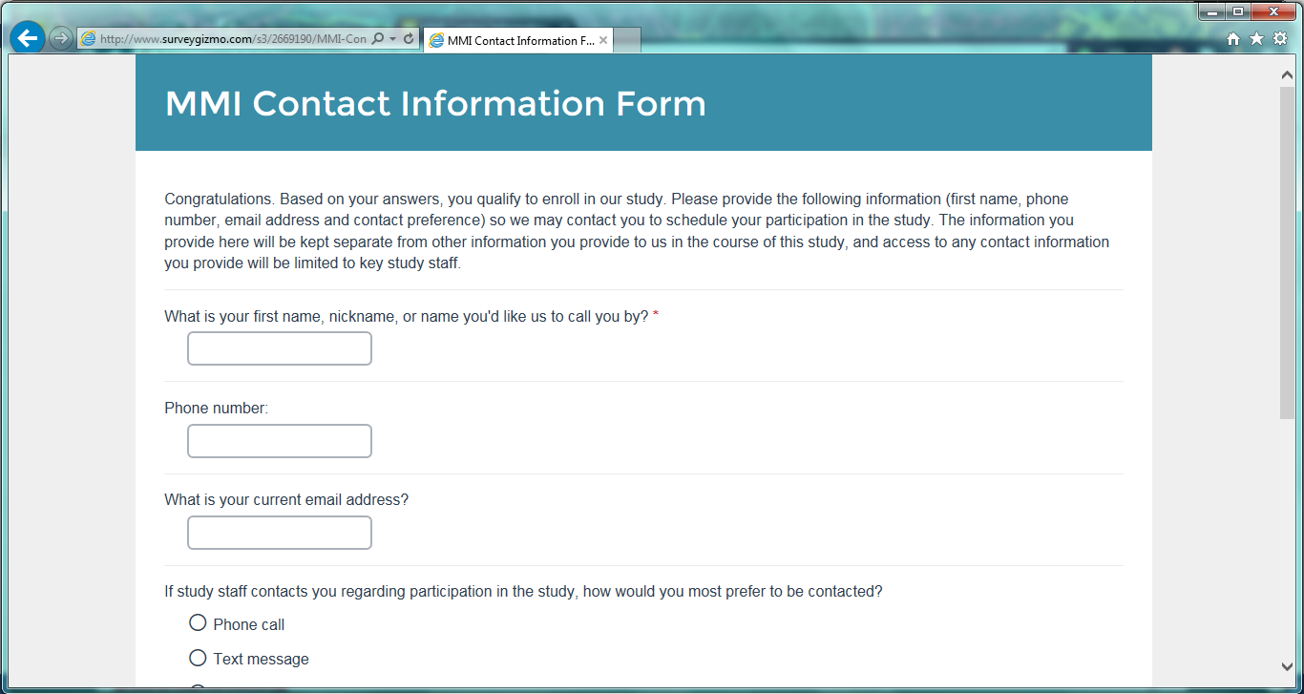Maximize the browser window
This screenshot has height=694, width=1304.
(1238, 11)
